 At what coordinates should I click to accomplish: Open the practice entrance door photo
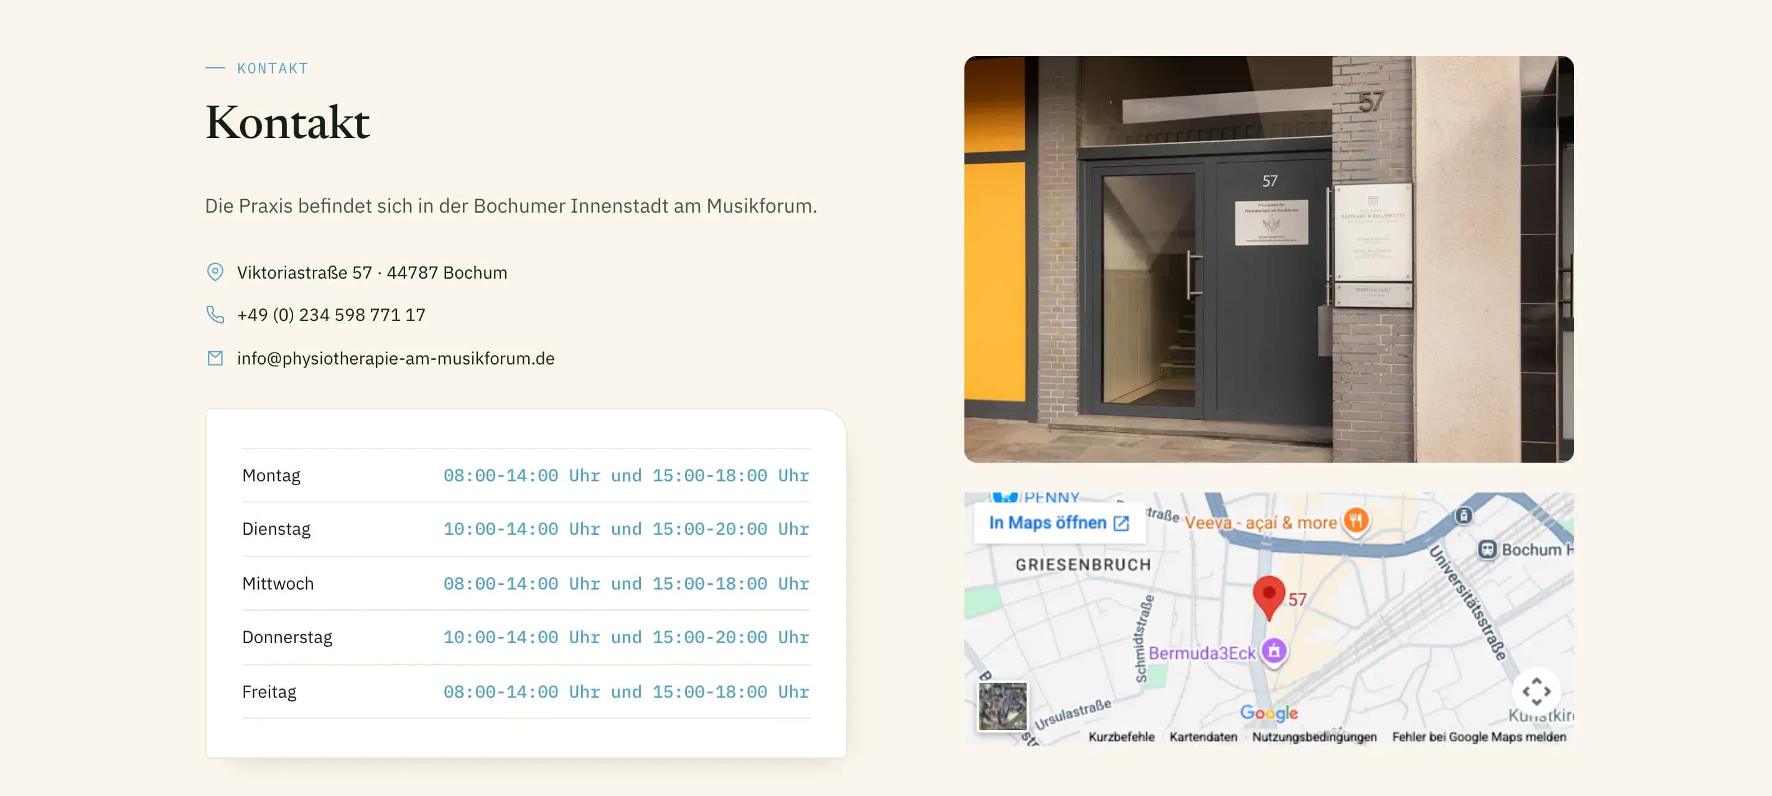coord(1269,259)
